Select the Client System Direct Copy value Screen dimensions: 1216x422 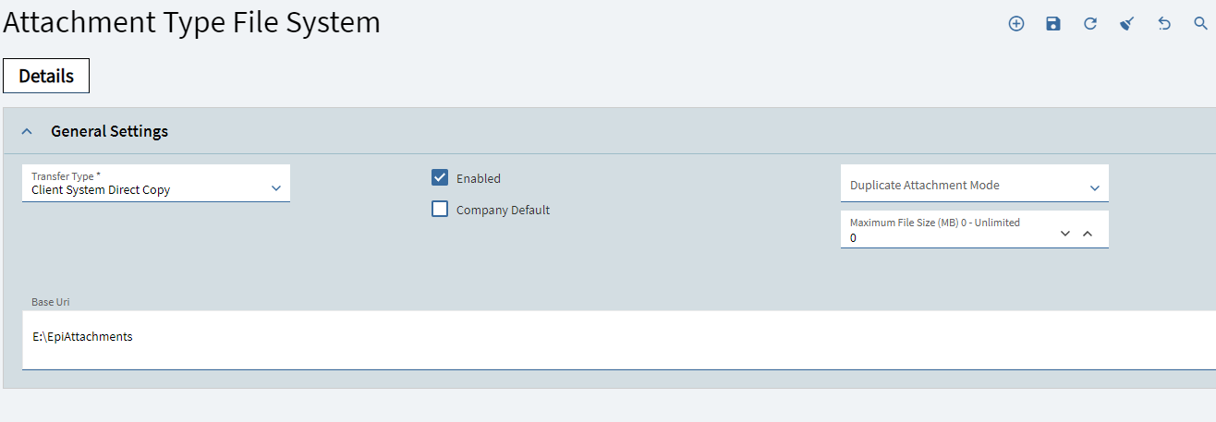[x=101, y=190]
